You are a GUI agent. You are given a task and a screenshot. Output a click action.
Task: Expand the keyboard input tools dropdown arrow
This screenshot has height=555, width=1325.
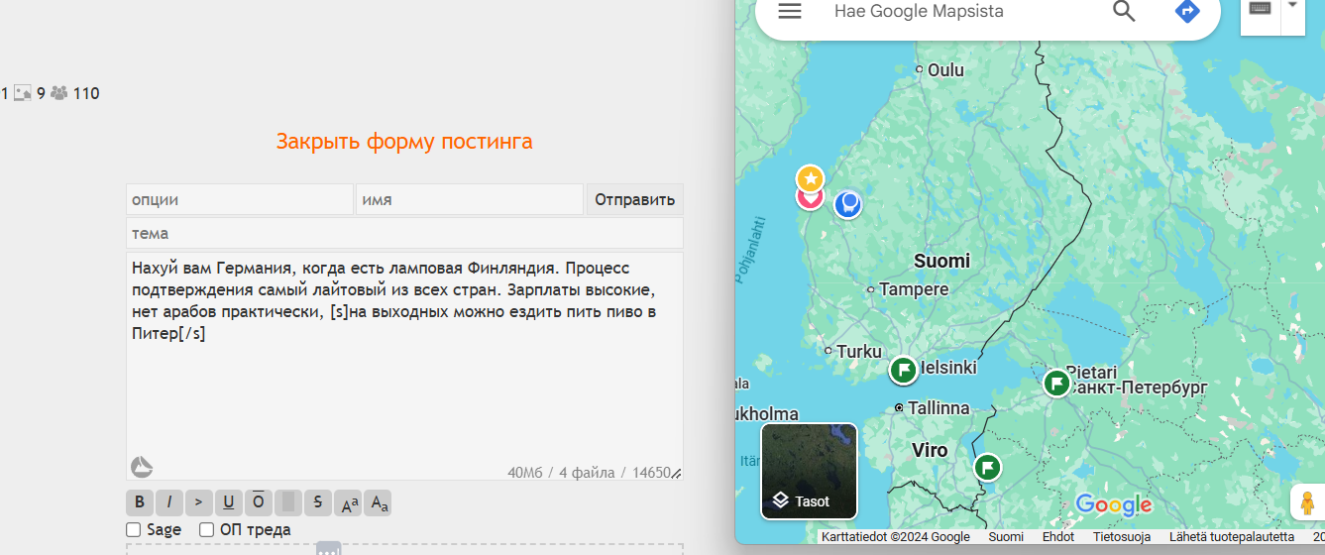1292,6
